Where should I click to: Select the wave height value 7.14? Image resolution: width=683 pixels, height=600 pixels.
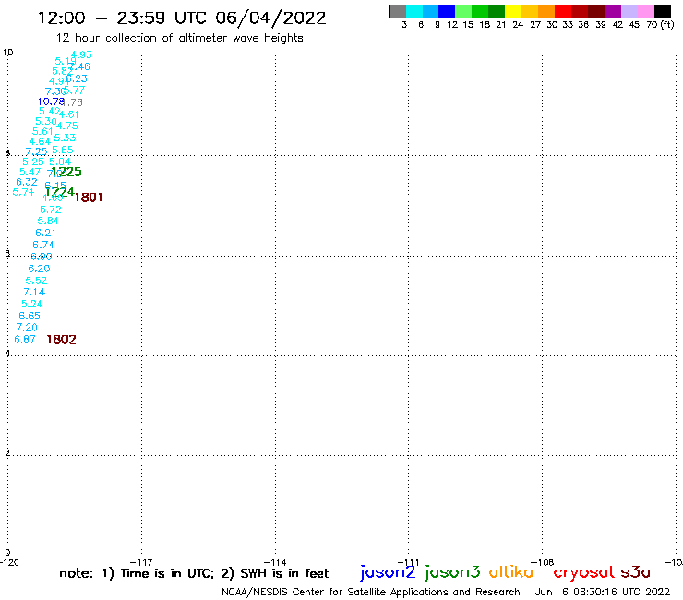(34, 292)
